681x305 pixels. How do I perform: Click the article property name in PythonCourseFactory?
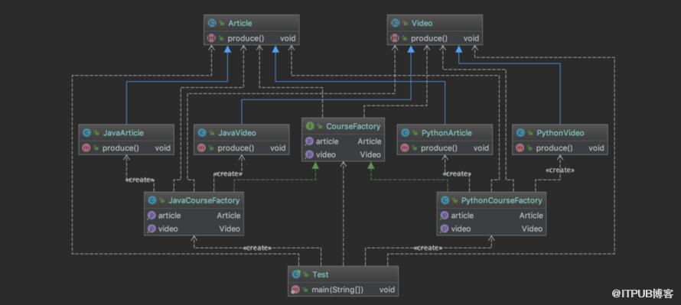pos(462,216)
